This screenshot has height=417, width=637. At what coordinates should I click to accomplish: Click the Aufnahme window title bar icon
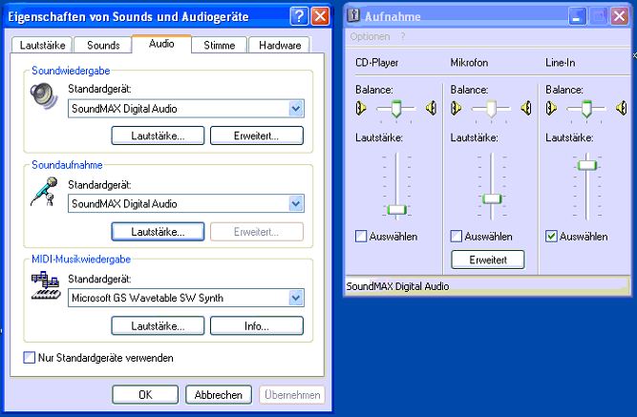click(x=354, y=16)
